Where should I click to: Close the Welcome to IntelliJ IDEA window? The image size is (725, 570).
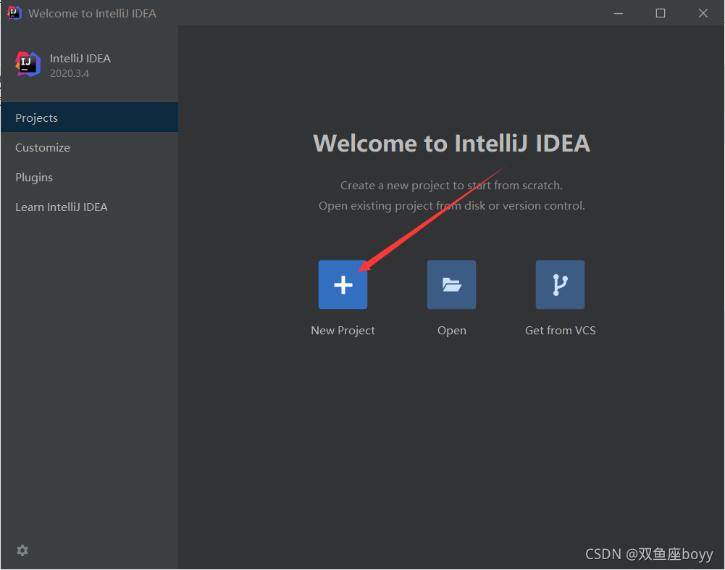click(x=703, y=13)
